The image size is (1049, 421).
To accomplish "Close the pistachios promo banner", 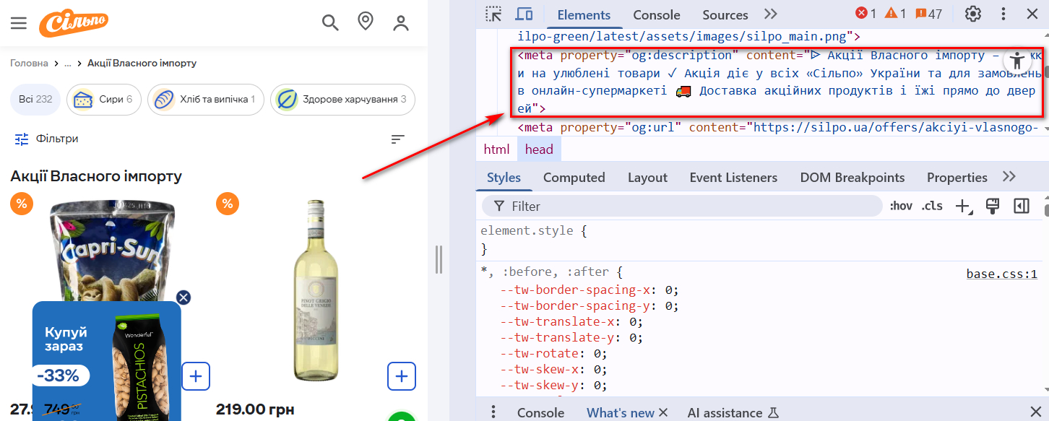I will tap(184, 298).
